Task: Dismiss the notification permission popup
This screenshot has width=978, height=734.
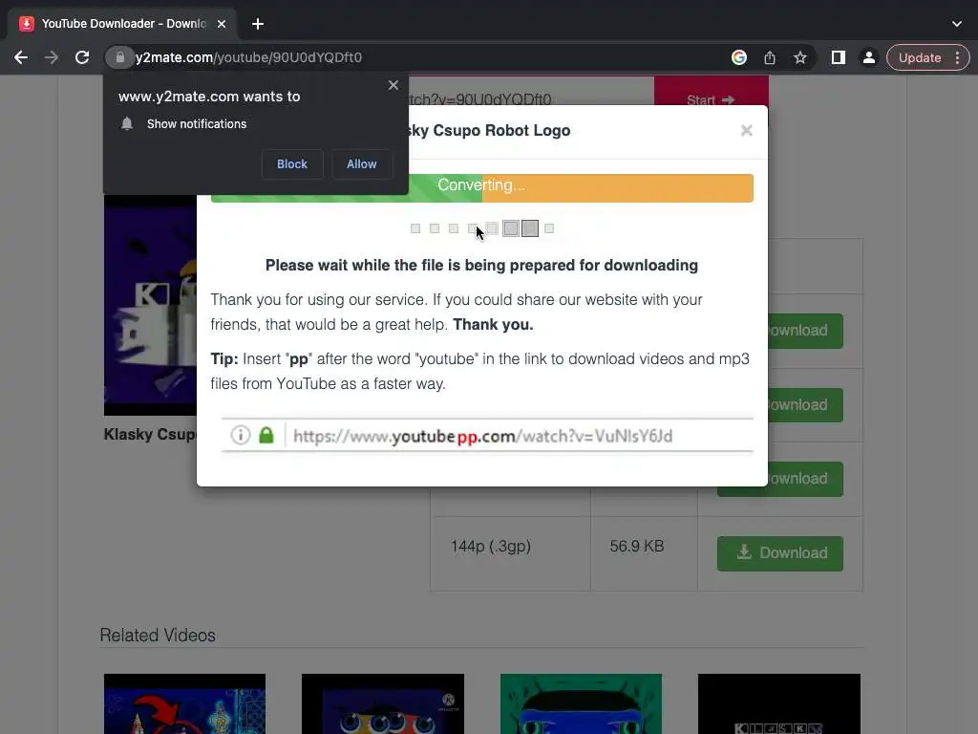Action: tap(393, 85)
